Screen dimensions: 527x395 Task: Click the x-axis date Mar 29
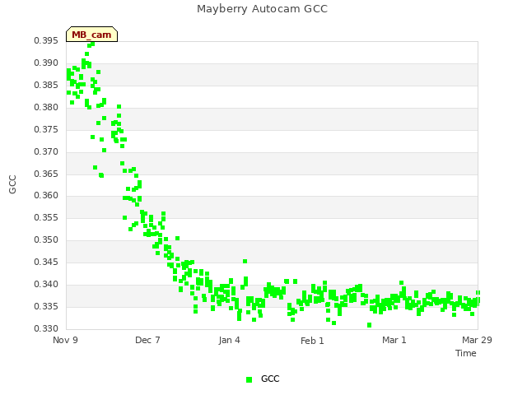point(477,340)
